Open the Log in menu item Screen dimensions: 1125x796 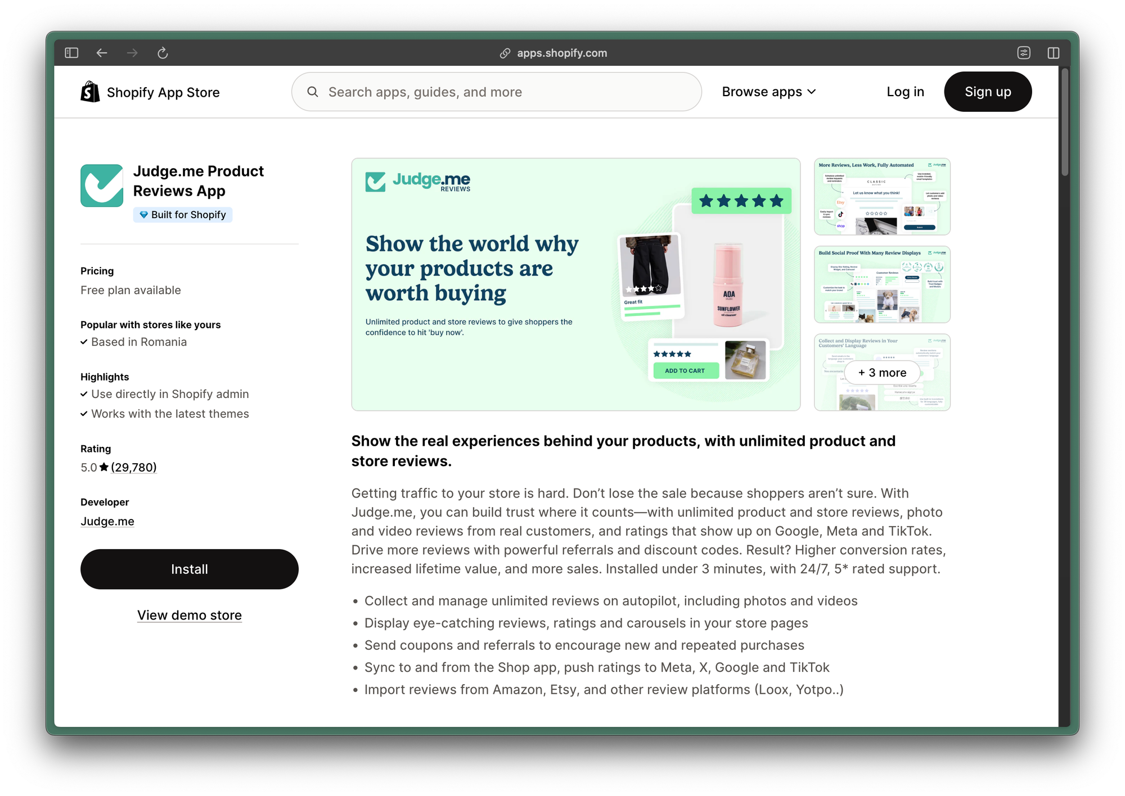pos(905,92)
